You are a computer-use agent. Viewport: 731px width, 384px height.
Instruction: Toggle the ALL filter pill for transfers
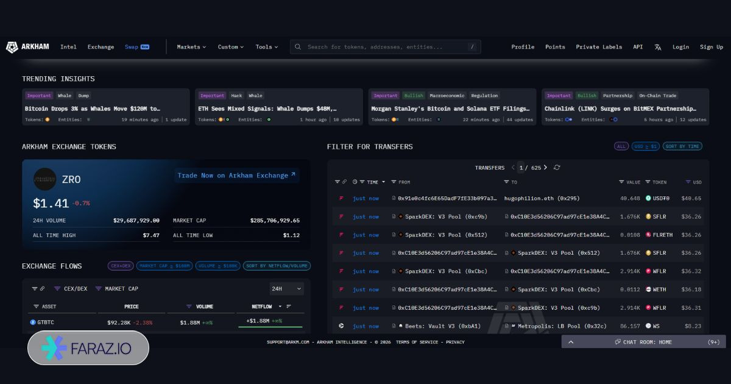click(621, 146)
